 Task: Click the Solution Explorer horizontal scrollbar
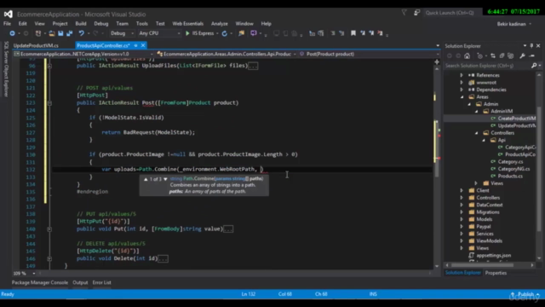click(490, 265)
